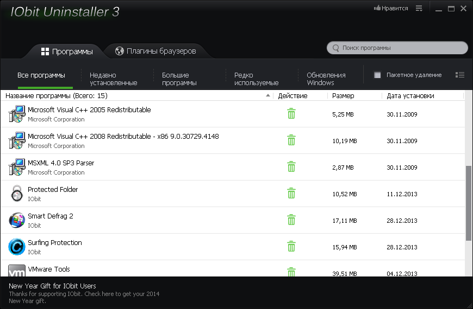Screen dimensions: 473x309
Task: Open Обновления Windows category
Action: (326, 79)
